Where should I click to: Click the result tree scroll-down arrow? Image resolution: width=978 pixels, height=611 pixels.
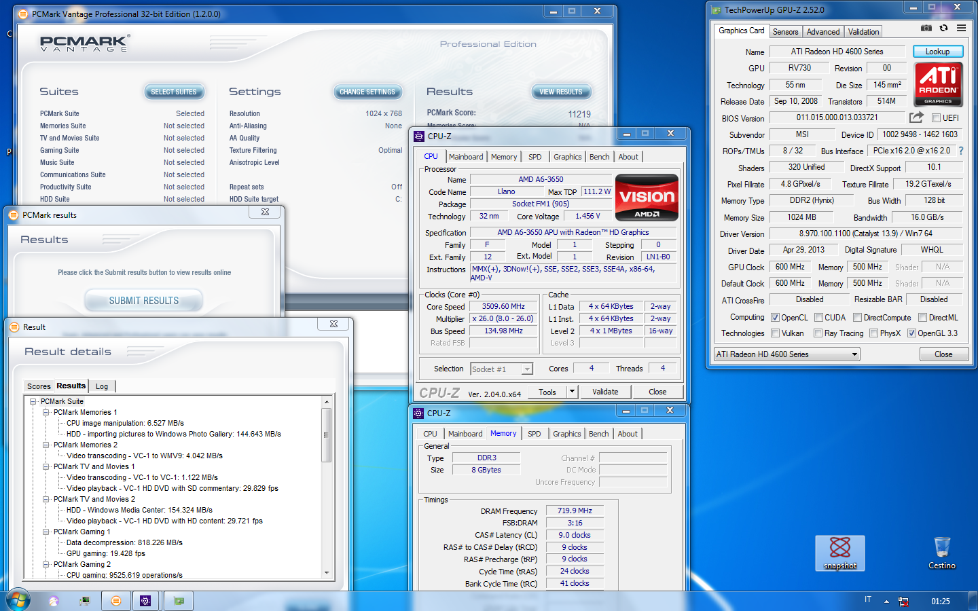pyautogui.click(x=327, y=572)
